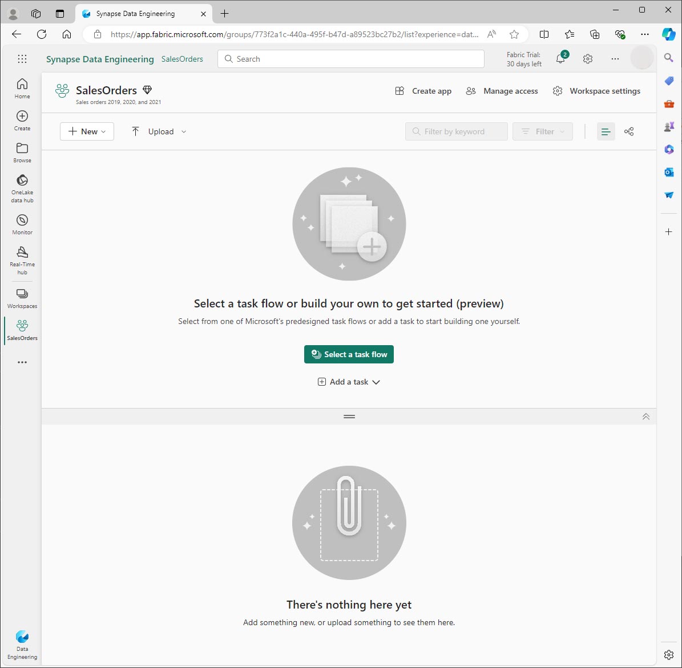Open Data Engineering experience switcher
Image resolution: width=682 pixels, height=668 pixels.
[x=22, y=645]
